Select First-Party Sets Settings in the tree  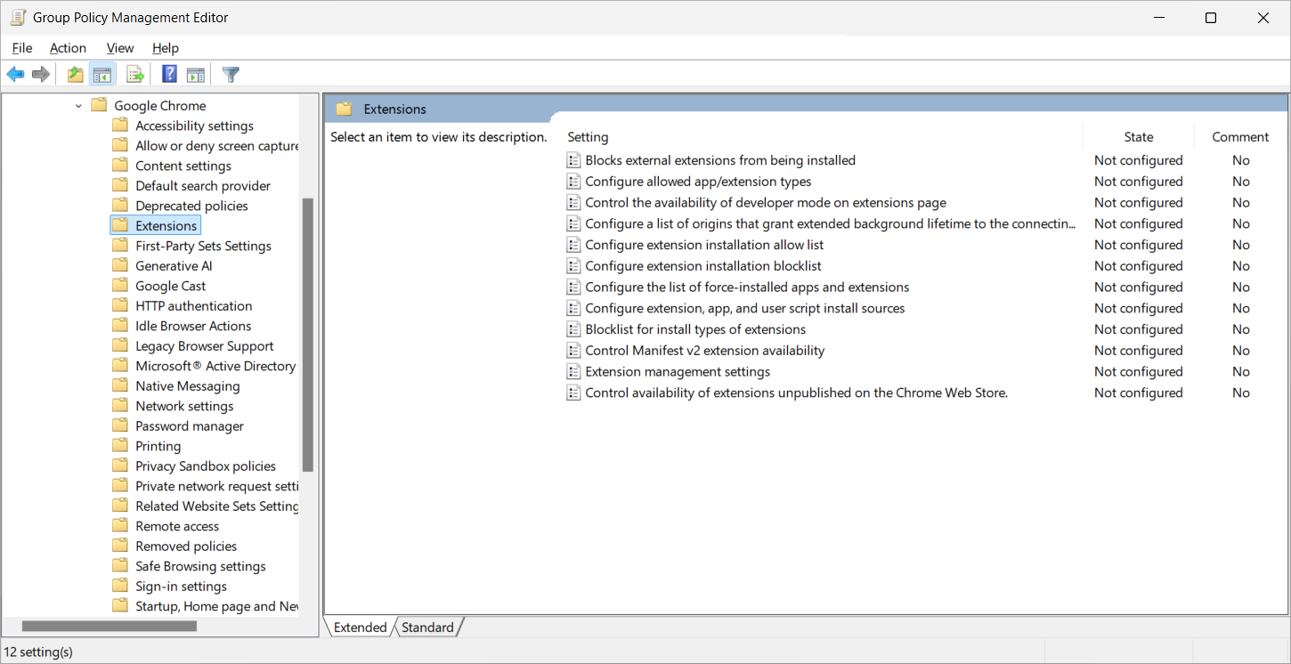[192, 246]
